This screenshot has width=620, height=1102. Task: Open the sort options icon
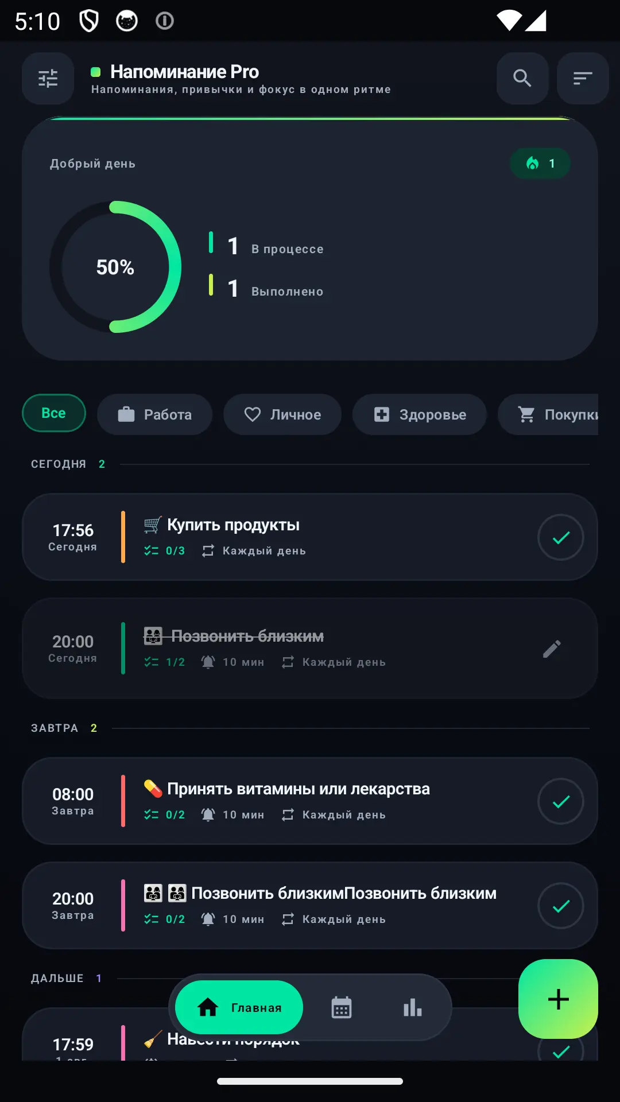pos(583,78)
